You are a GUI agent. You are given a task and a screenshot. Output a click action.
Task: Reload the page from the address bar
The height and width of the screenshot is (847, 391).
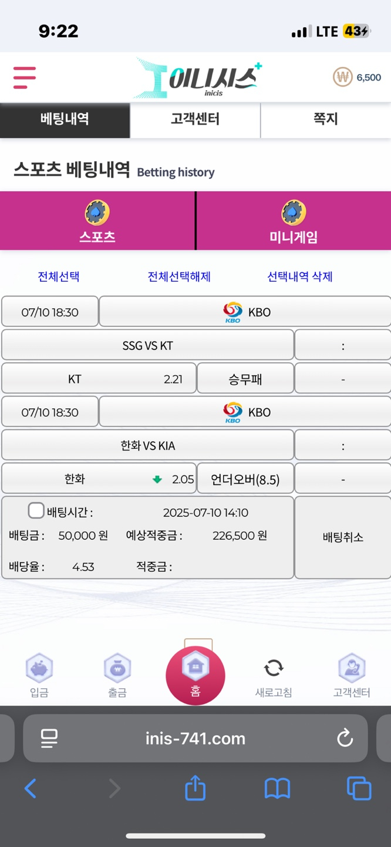(x=345, y=738)
